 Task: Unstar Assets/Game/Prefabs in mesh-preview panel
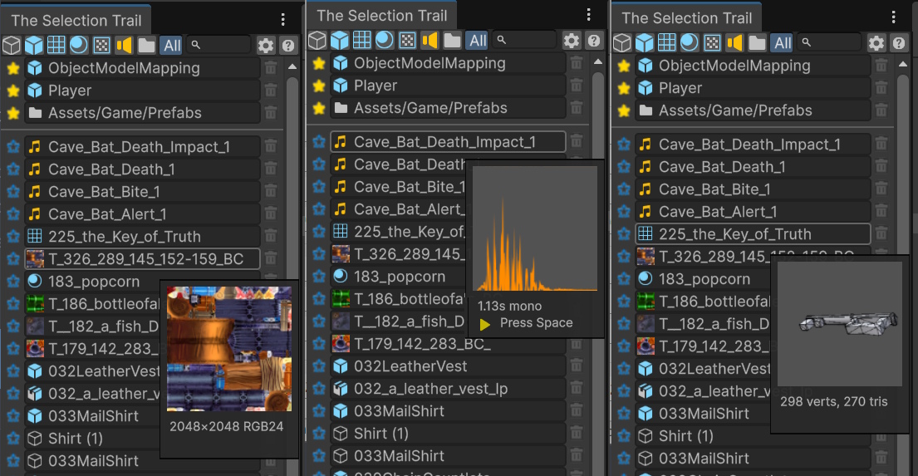pyautogui.click(x=624, y=110)
